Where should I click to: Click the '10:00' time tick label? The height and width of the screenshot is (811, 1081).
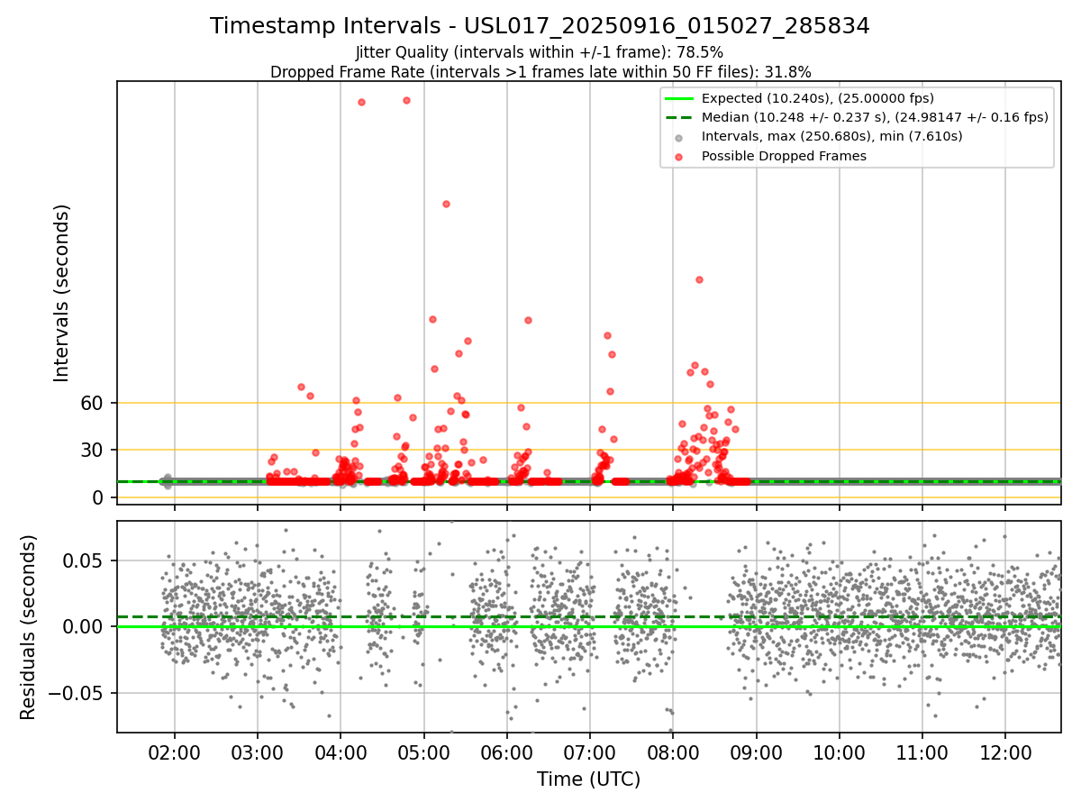(840, 752)
